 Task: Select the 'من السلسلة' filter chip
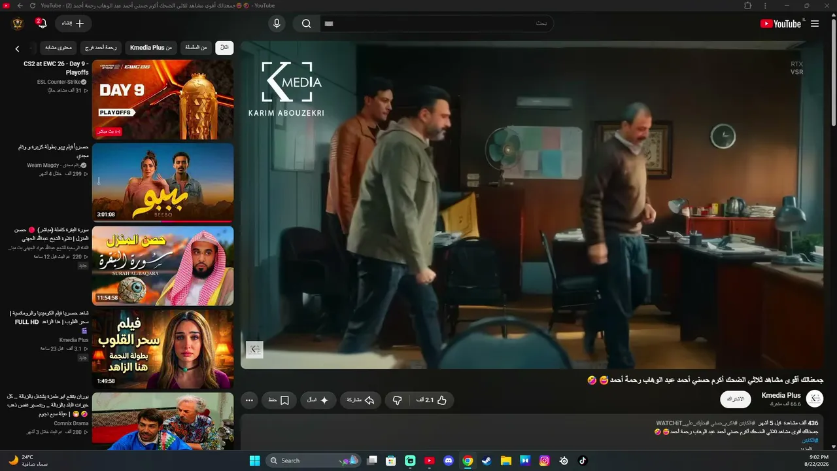point(196,48)
